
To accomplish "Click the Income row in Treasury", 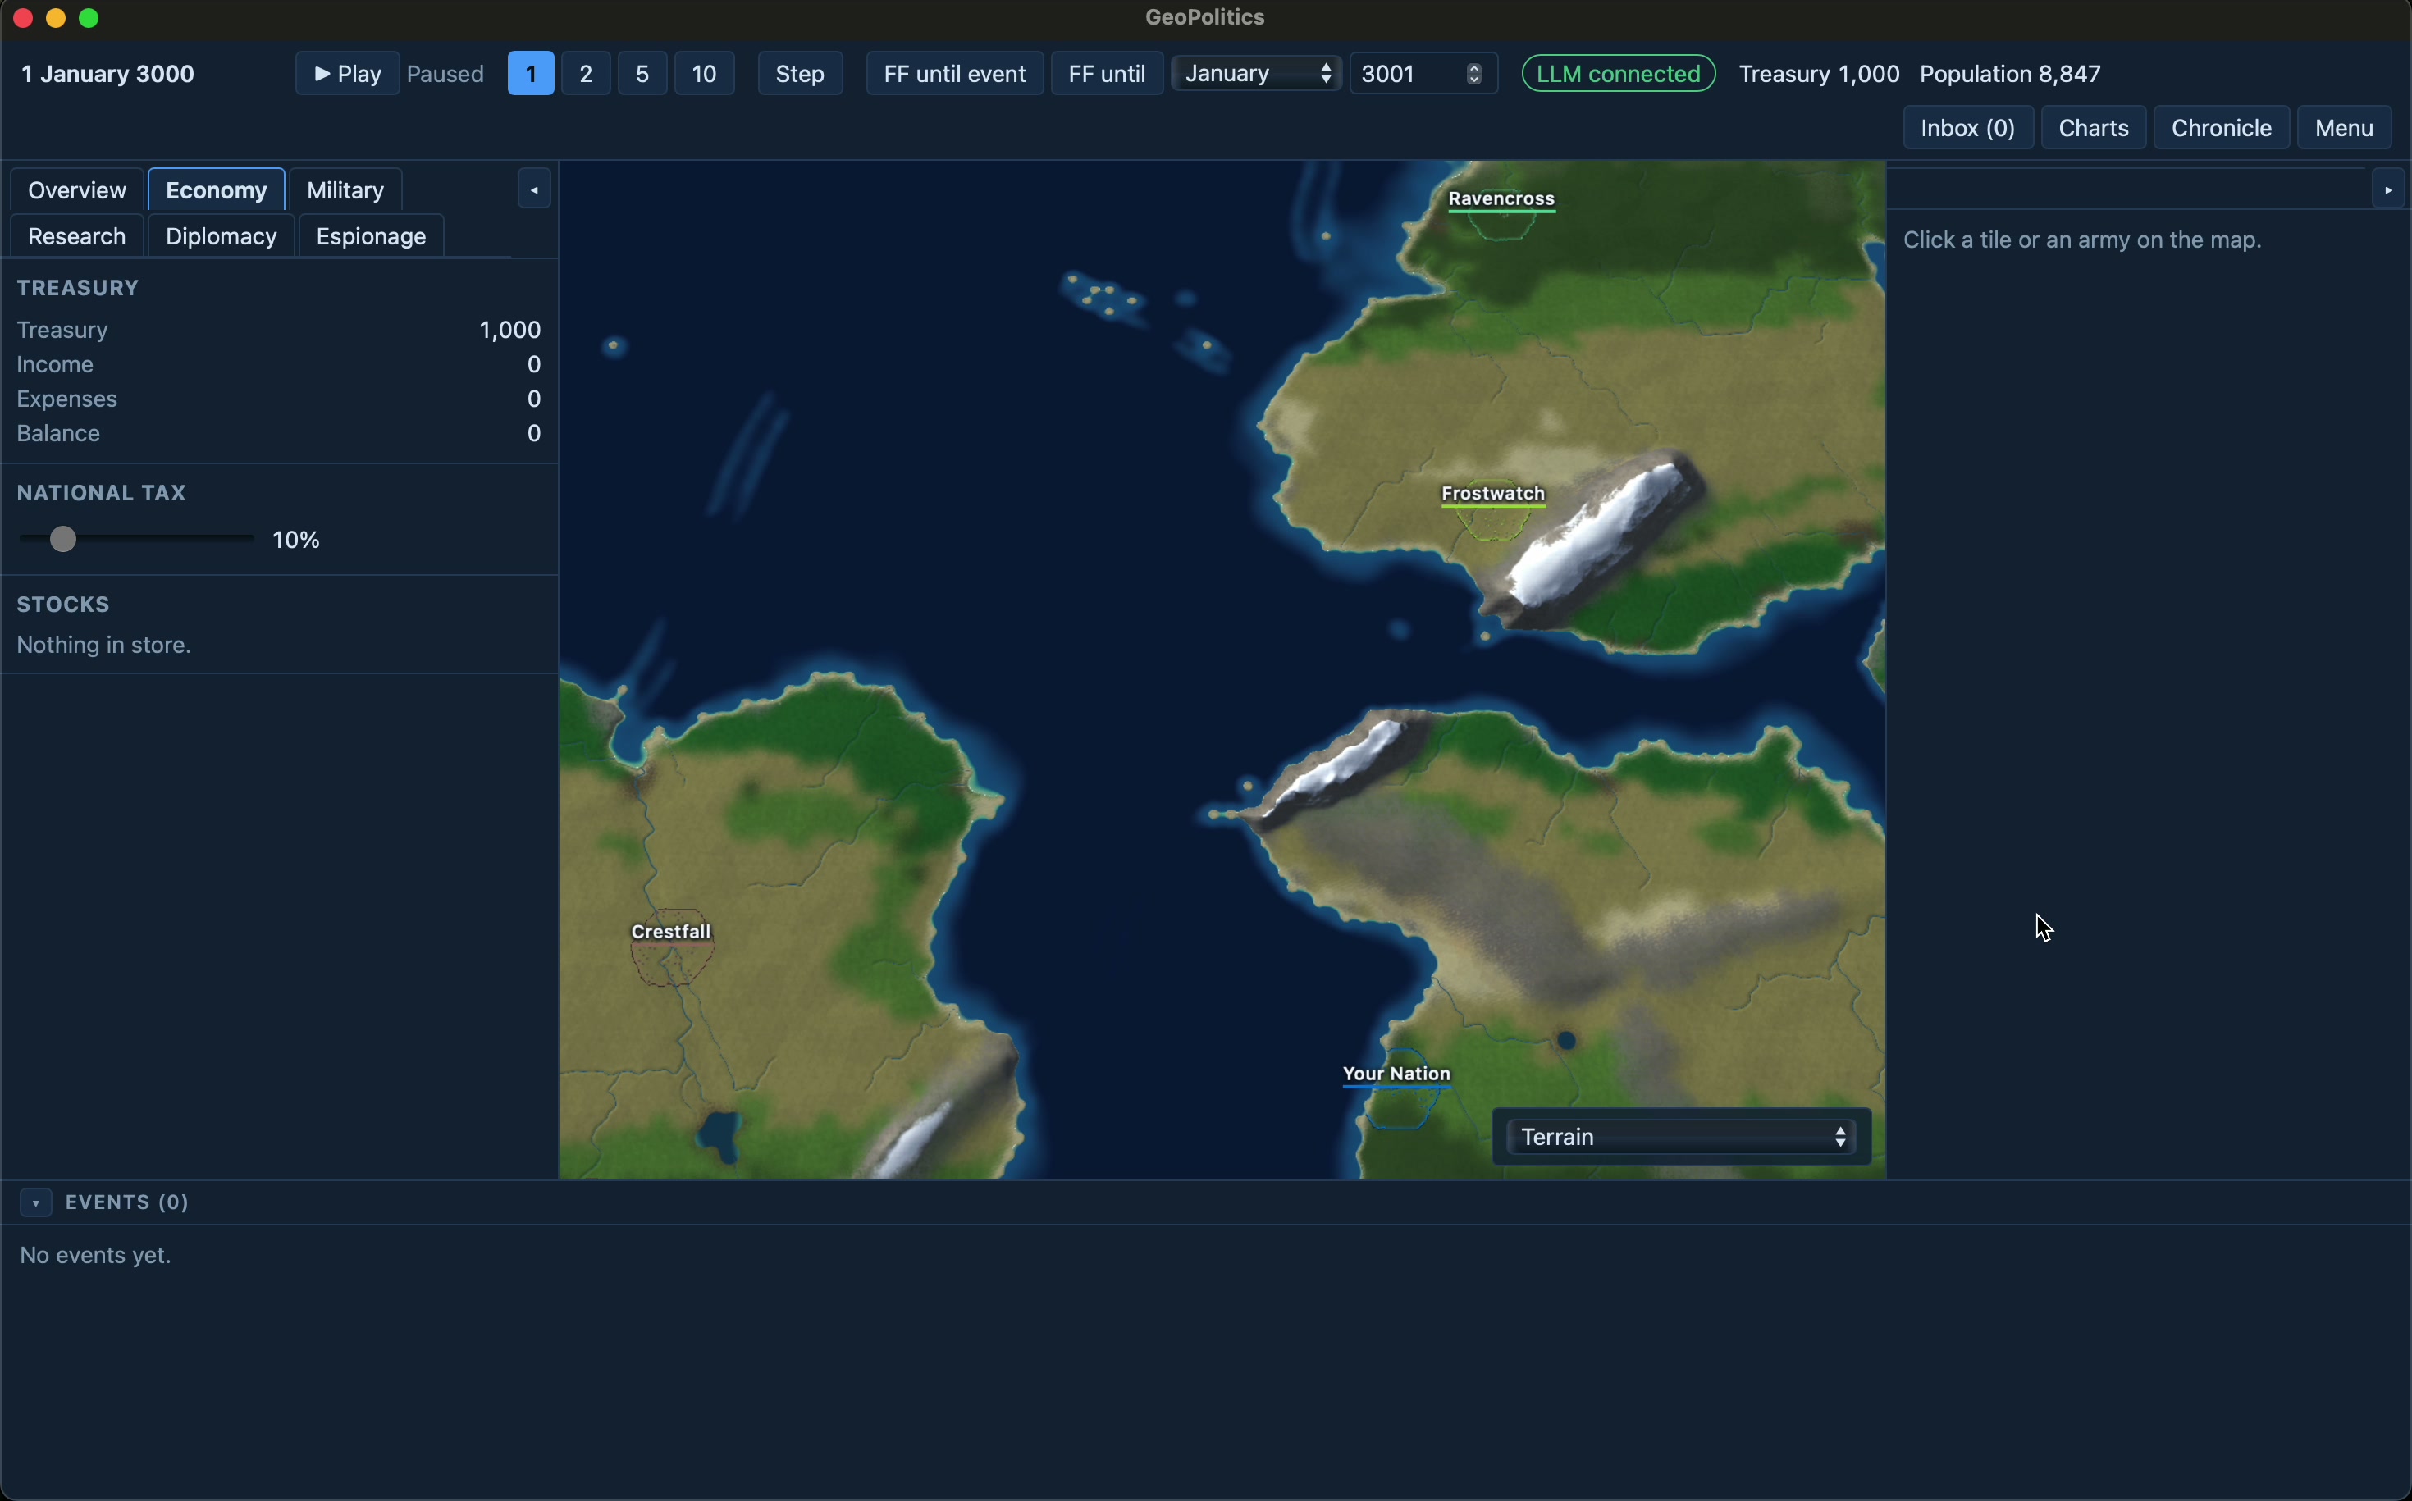I will 279,364.
